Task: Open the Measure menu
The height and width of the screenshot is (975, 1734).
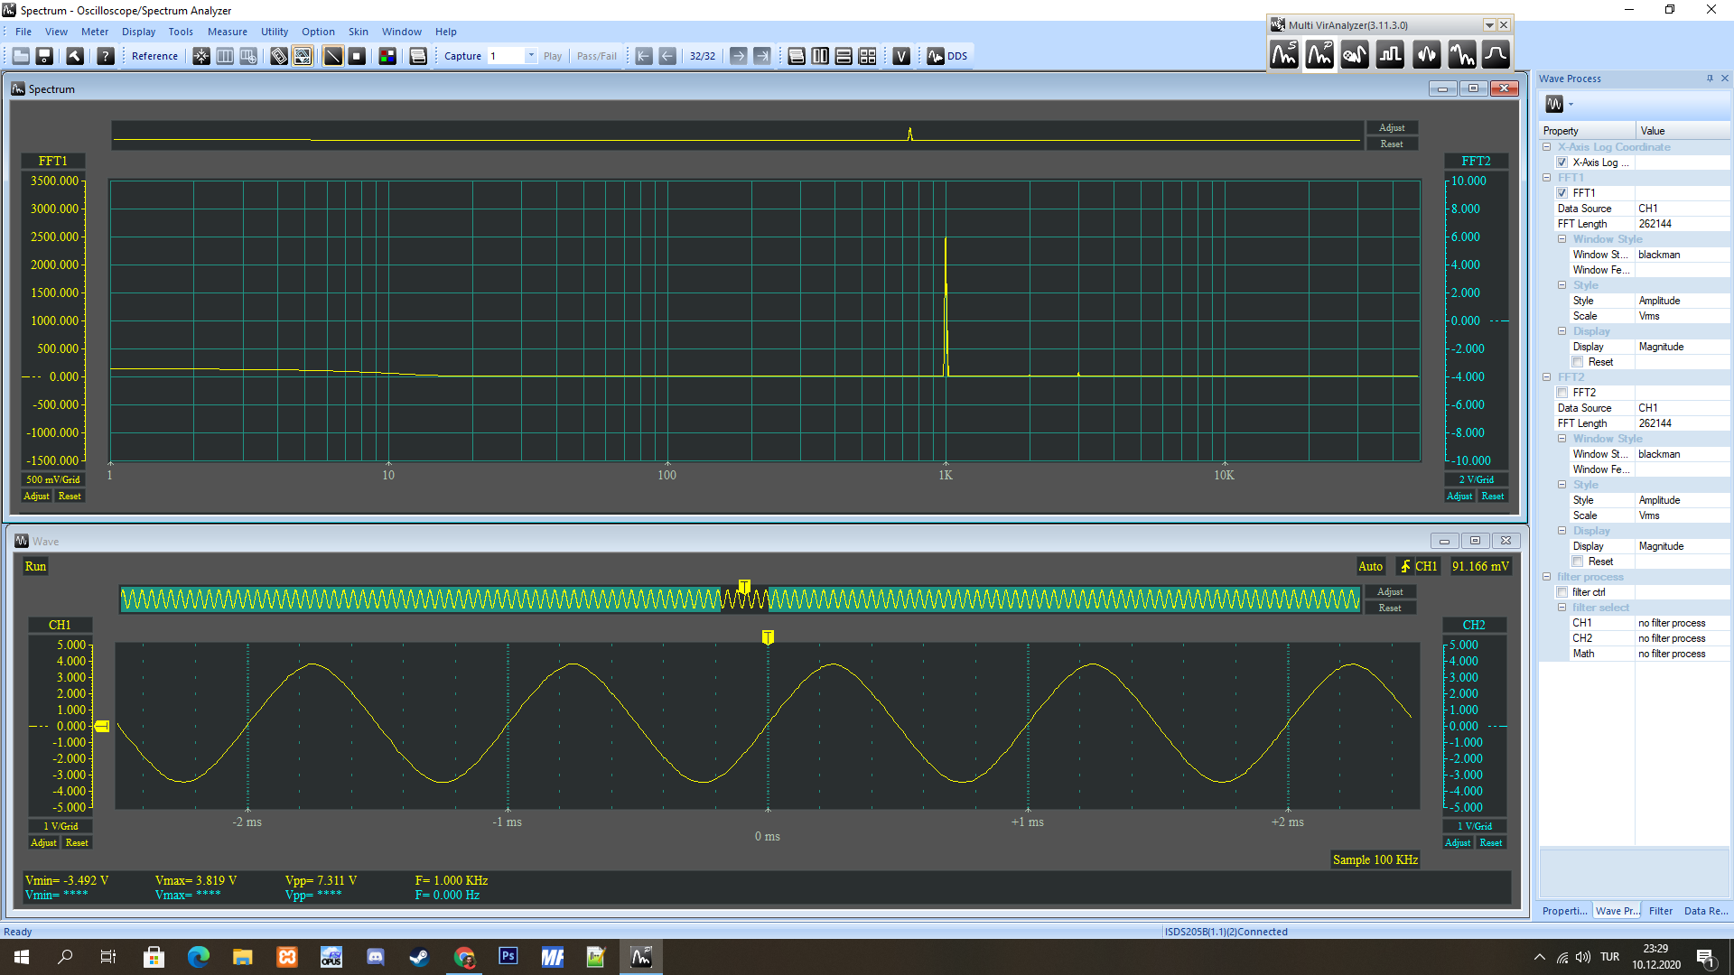Action: coord(227,32)
